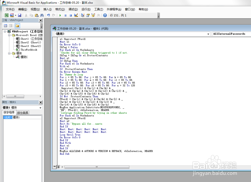Pause execution with the Break icon
The width and height of the screenshot is (251, 182).
coord(66,15)
